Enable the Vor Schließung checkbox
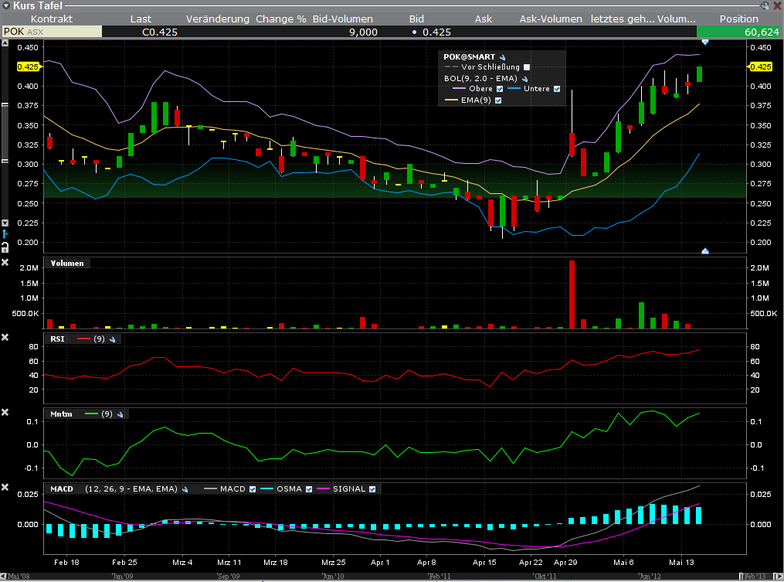This screenshot has width=784, height=582. (527, 68)
